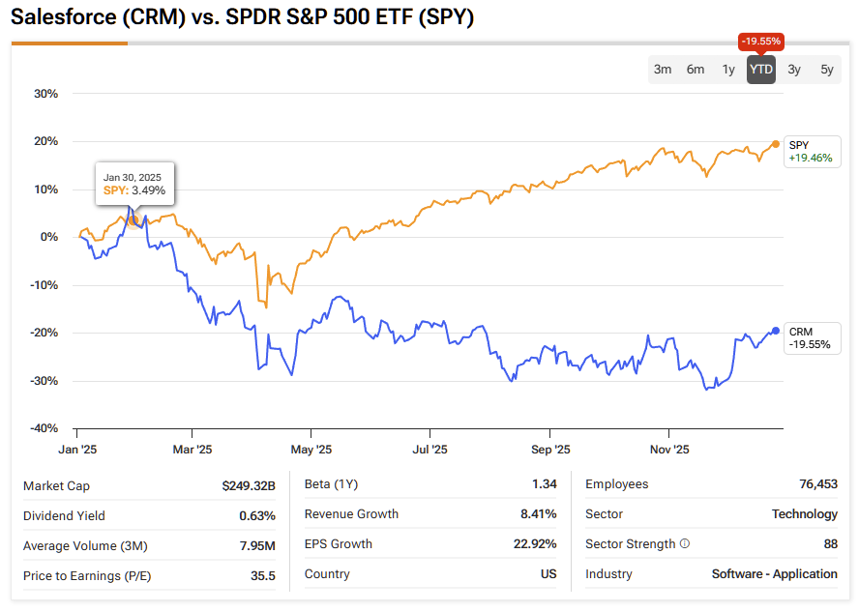Screen dimensions: 859x612
Task: Click the May '25 x-axis label
Action: coord(311,450)
